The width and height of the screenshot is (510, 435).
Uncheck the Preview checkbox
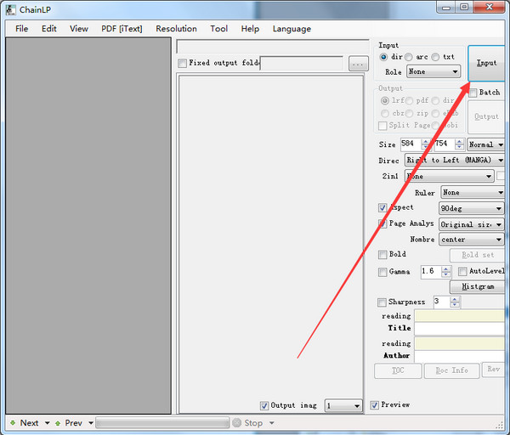375,405
